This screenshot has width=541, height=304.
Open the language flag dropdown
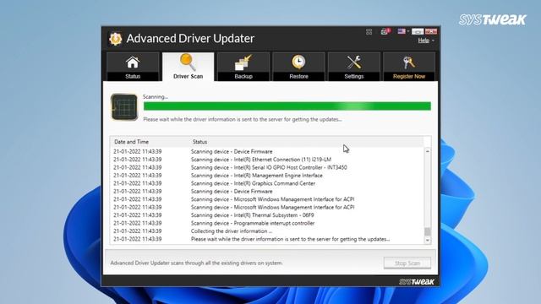tap(403, 31)
